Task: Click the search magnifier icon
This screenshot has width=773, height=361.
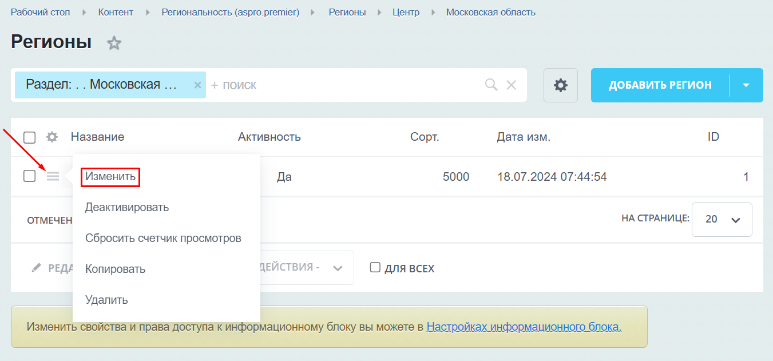Action: pyautogui.click(x=491, y=85)
